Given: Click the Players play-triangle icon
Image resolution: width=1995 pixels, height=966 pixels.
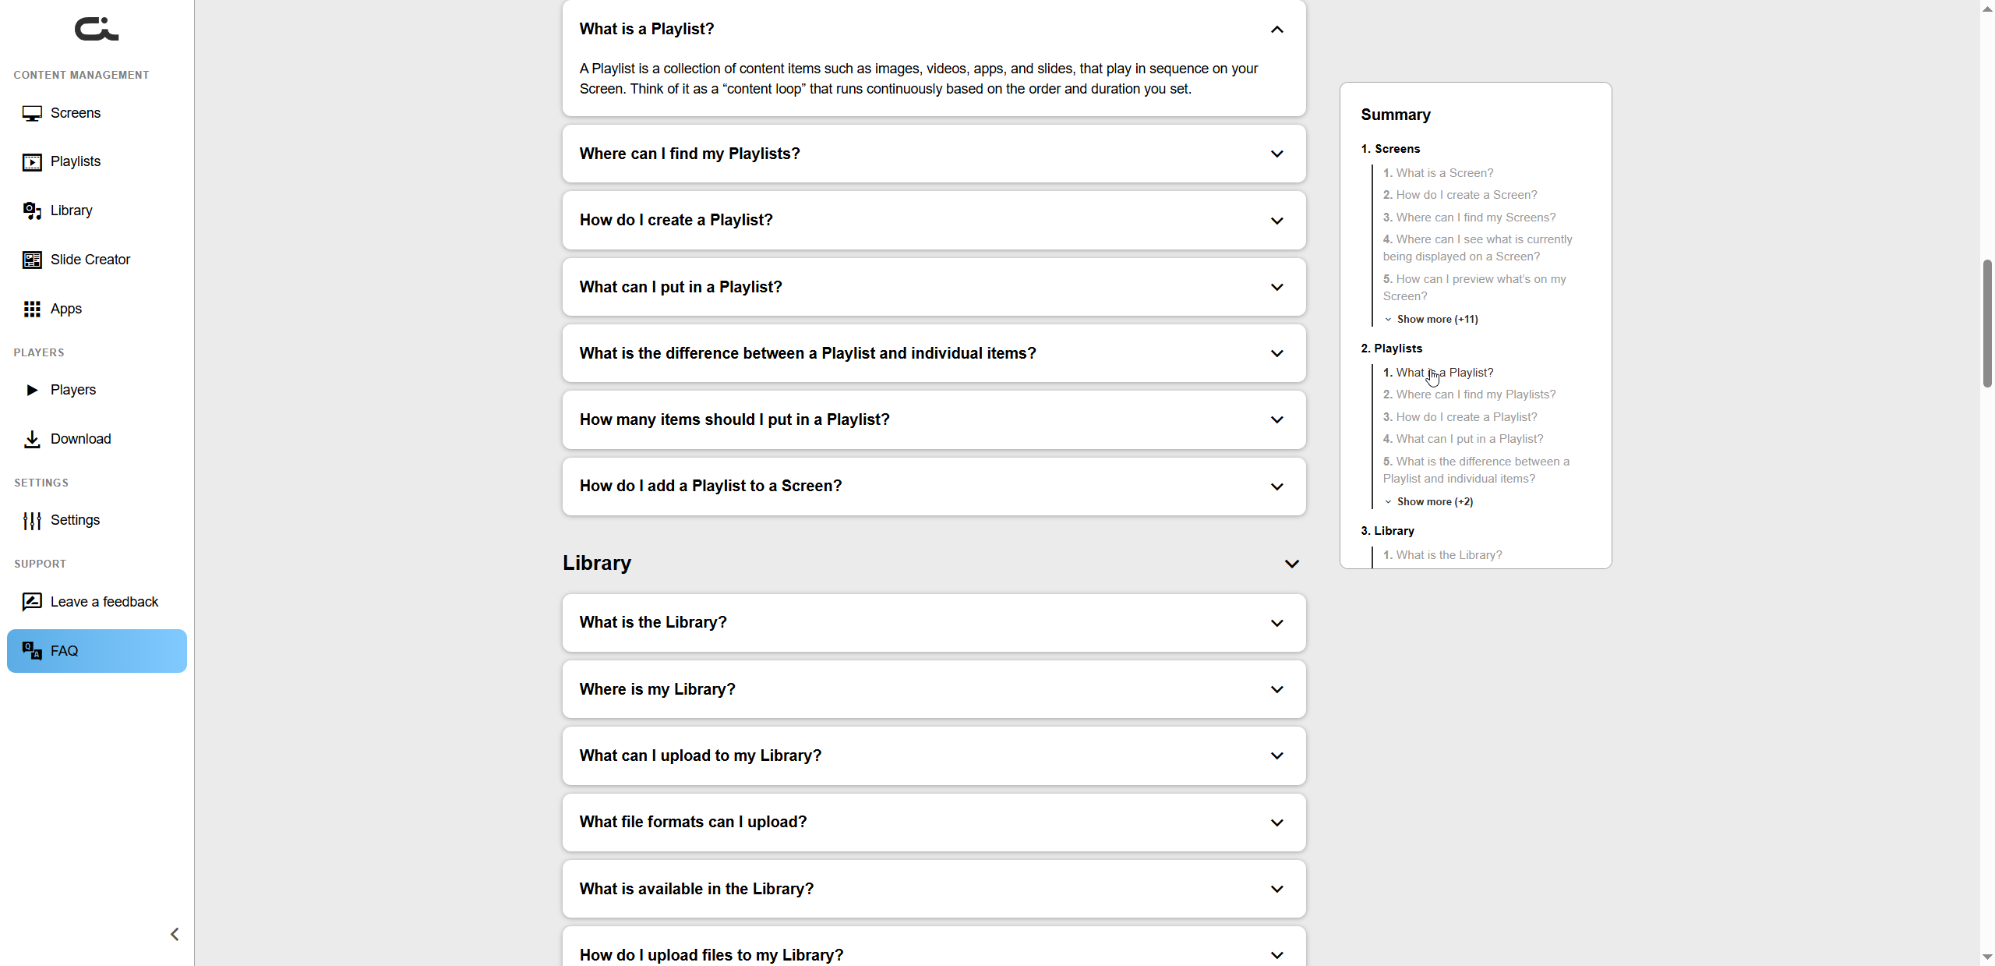Looking at the screenshot, I should click(x=32, y=391).
